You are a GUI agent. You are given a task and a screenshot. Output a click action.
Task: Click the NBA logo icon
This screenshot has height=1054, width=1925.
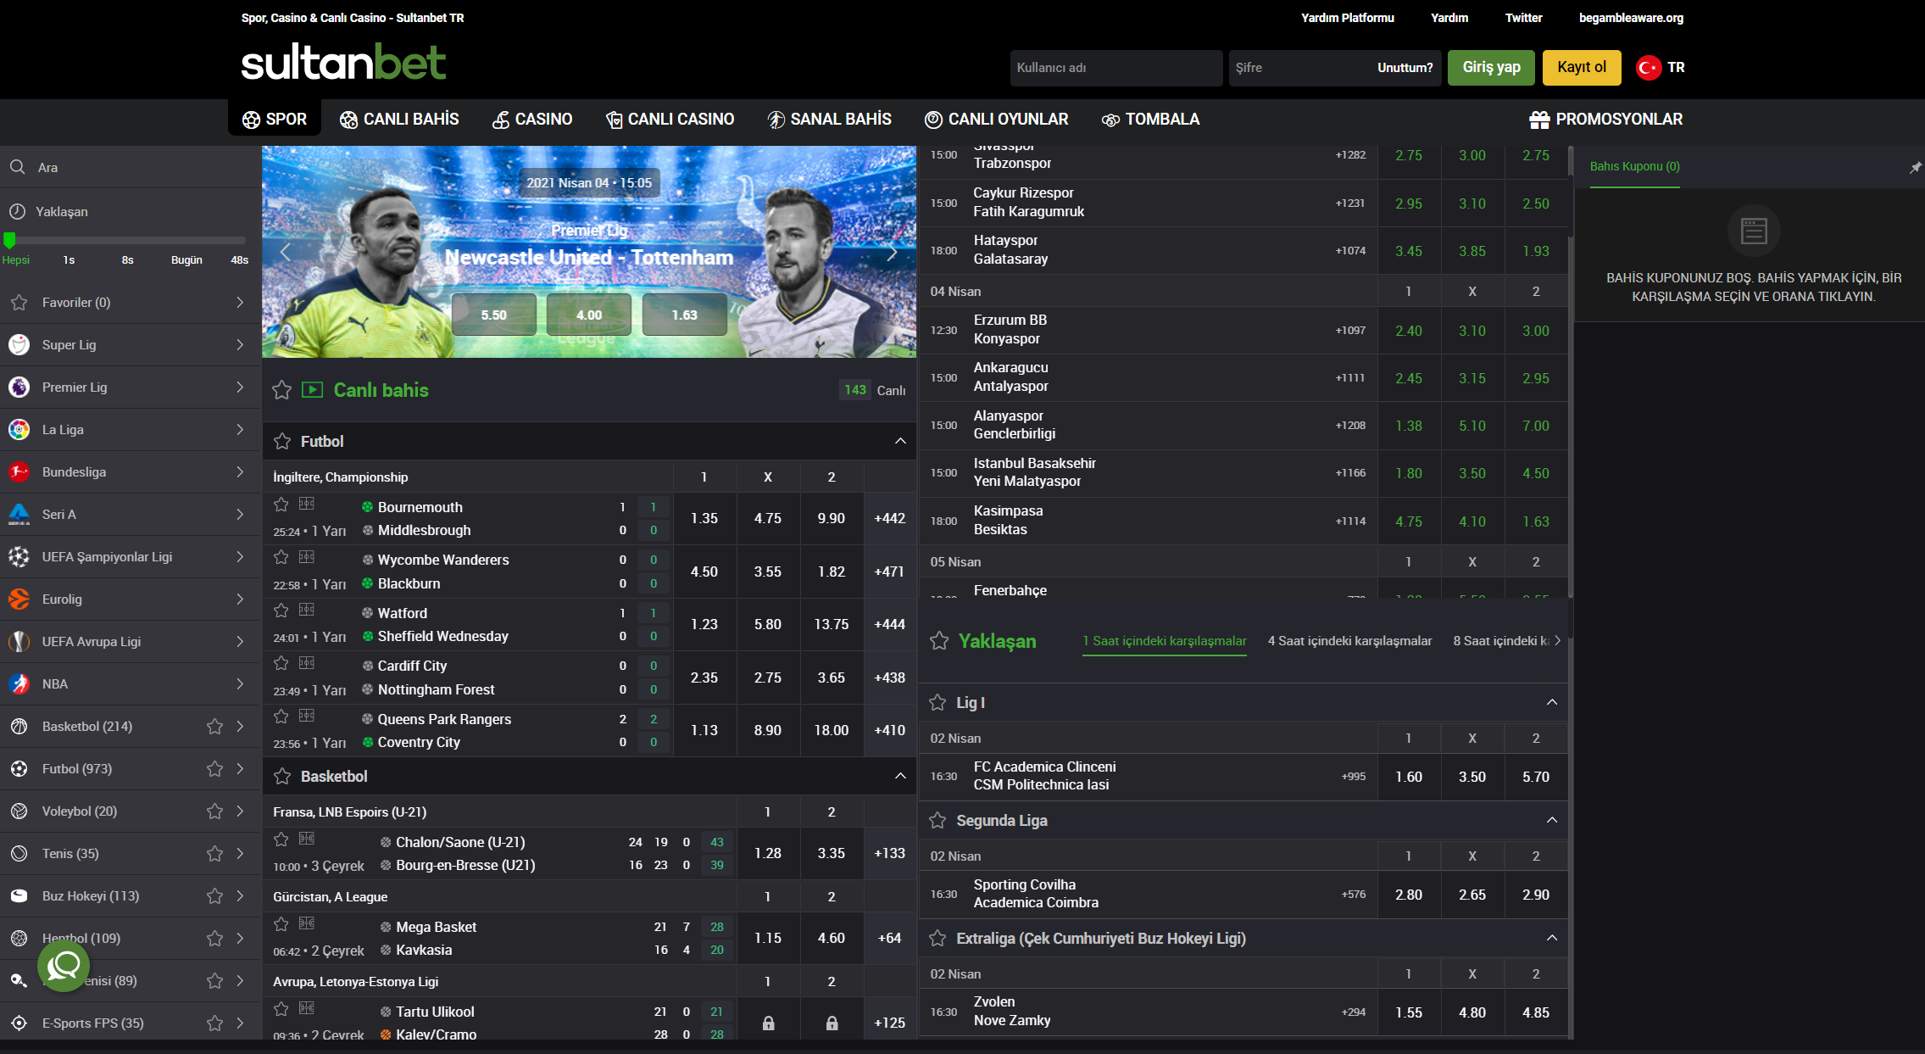tap(19, 683)
